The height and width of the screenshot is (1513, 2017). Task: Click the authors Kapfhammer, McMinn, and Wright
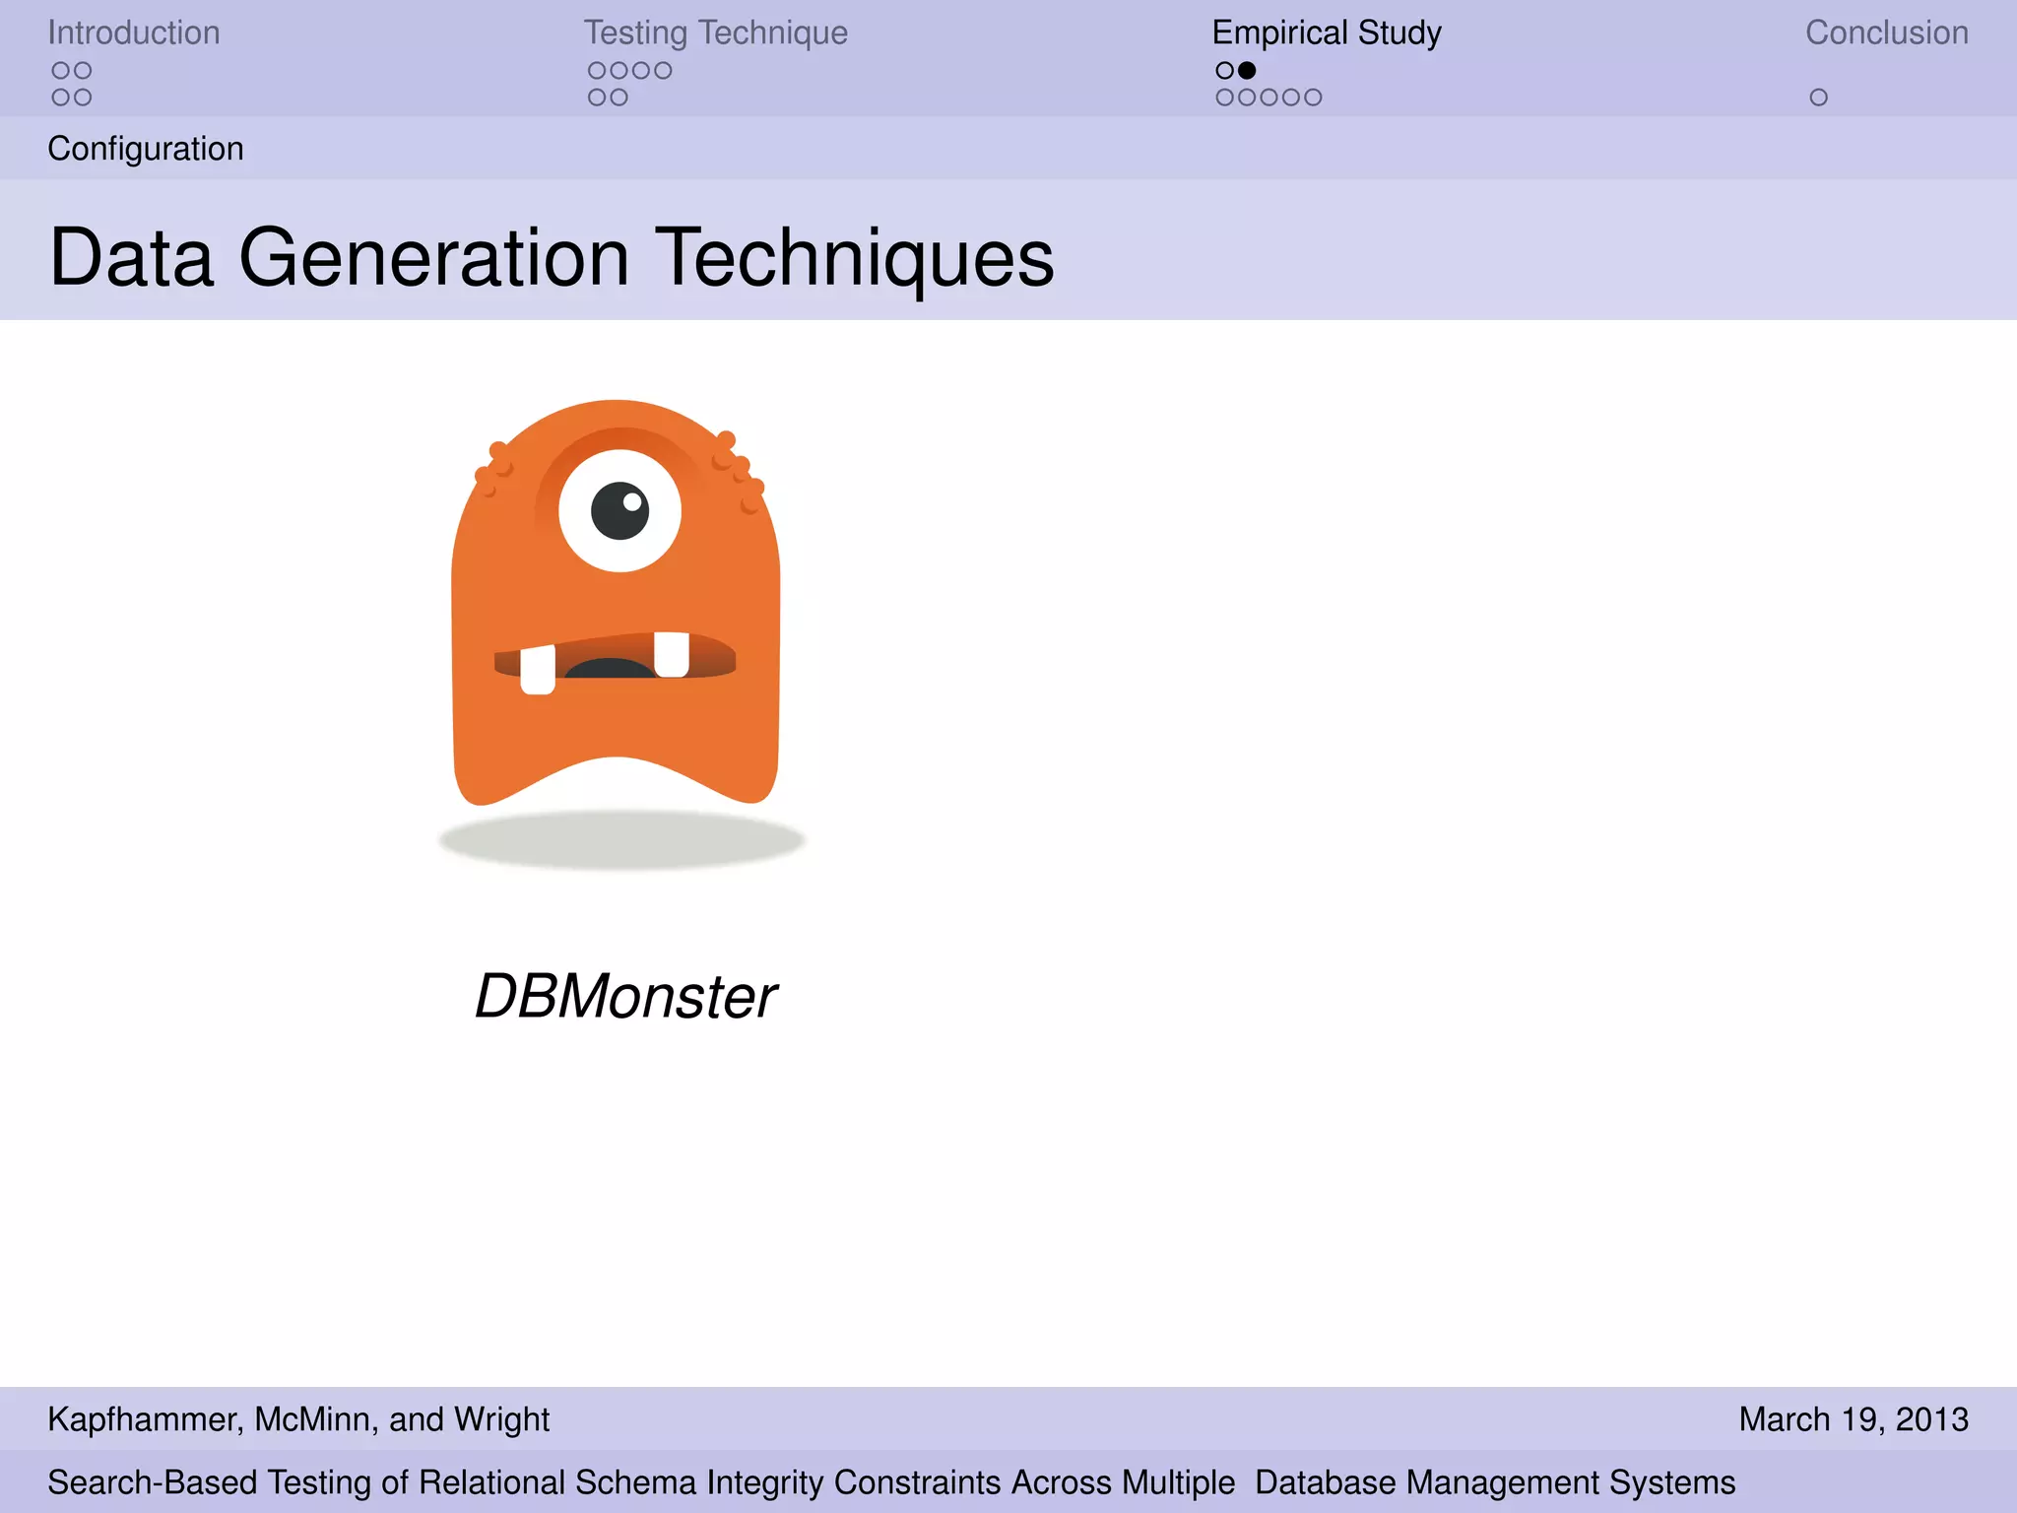click(298, 1419)
